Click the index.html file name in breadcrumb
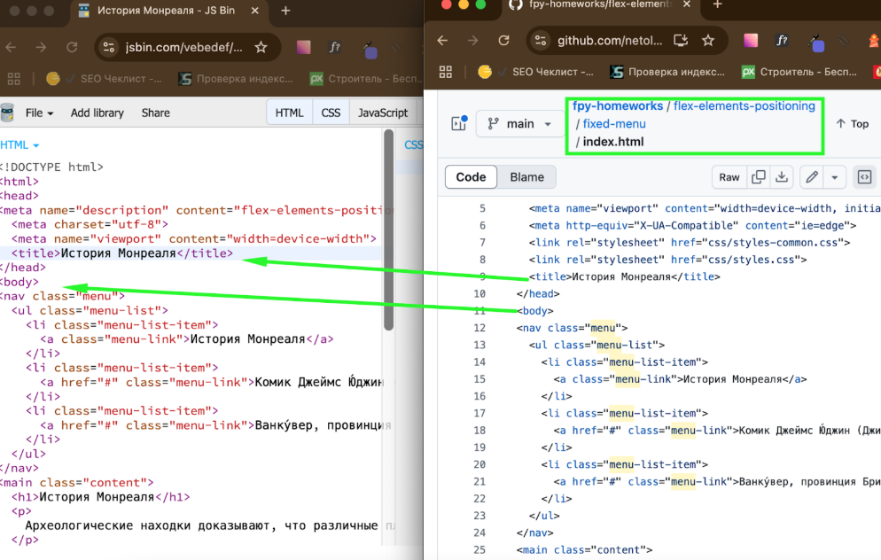The width and height of the screenshot is (881, 560). 613,142
